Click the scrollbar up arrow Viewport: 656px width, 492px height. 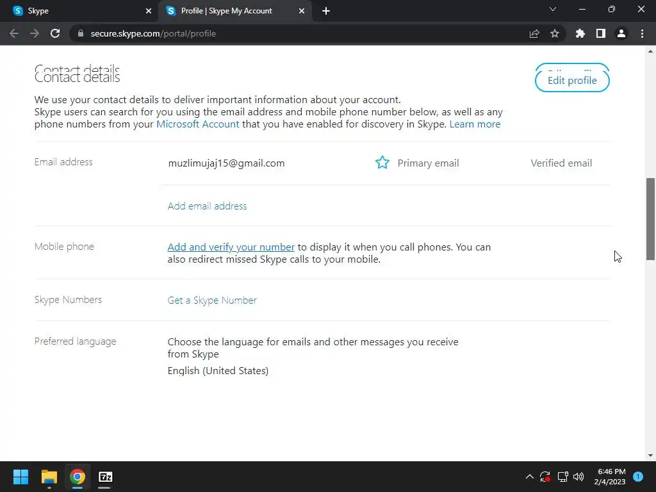pyautogui.click(x=650, y=51)
